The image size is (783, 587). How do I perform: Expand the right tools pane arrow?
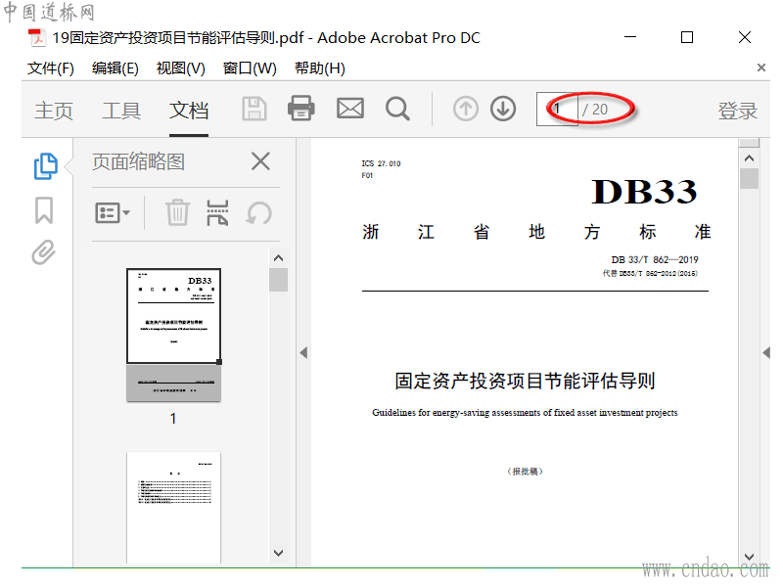tap(766, 352)
